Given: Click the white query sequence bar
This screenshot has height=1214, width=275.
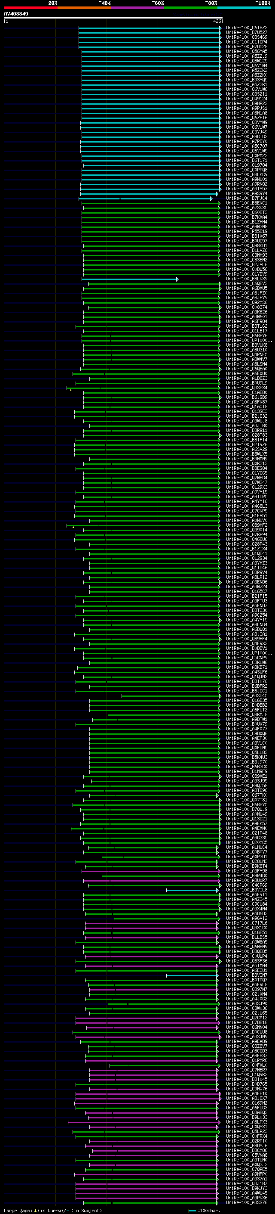Looking at the screenshot, I should (113, 17).
